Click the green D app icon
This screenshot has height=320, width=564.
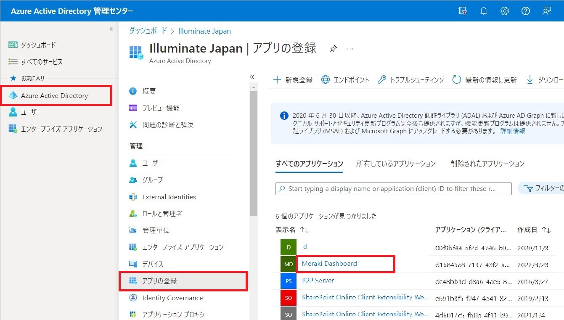coord(289,247)
